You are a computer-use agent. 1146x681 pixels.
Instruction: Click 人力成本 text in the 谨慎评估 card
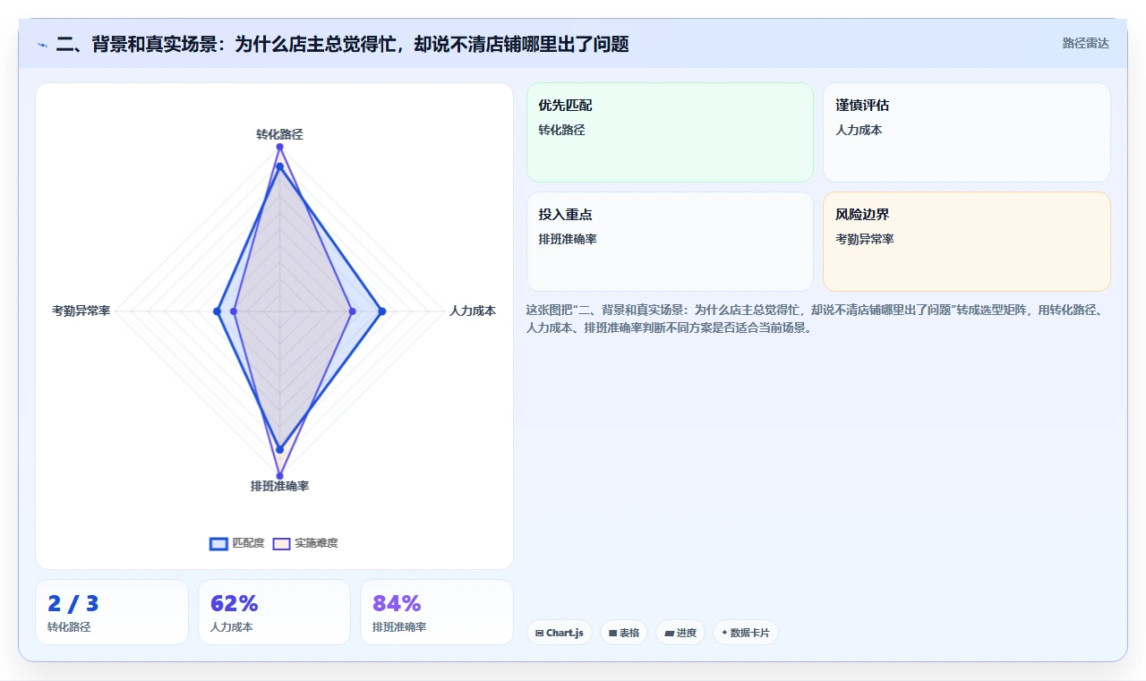pyautogui.click(x=859, y=131)
